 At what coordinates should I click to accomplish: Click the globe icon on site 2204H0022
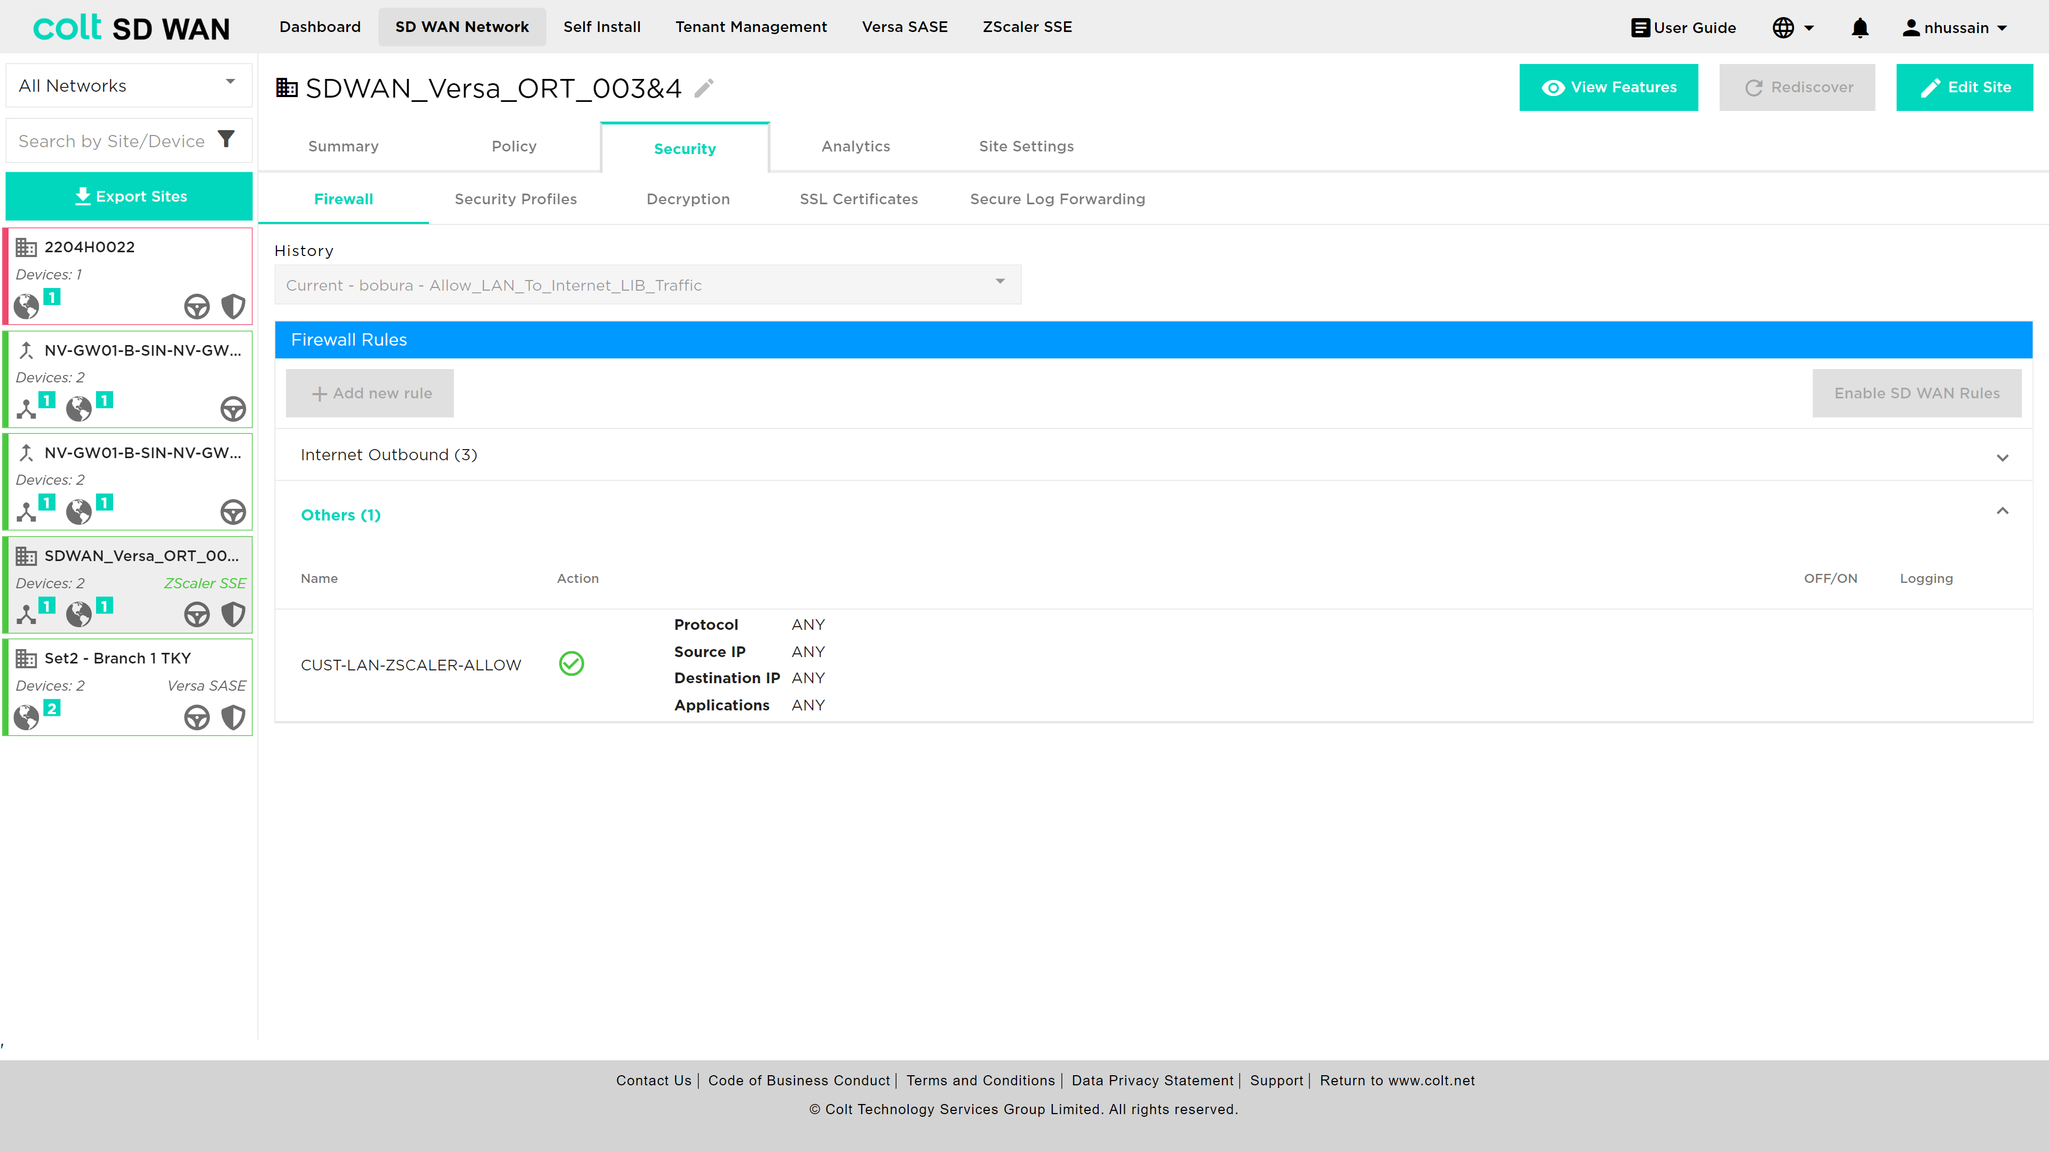click(26, 306)
